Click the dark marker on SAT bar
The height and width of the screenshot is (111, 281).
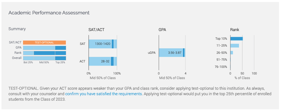(112, 44)
